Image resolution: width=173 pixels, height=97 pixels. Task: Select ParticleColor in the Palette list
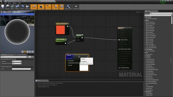tap(149, 66)
